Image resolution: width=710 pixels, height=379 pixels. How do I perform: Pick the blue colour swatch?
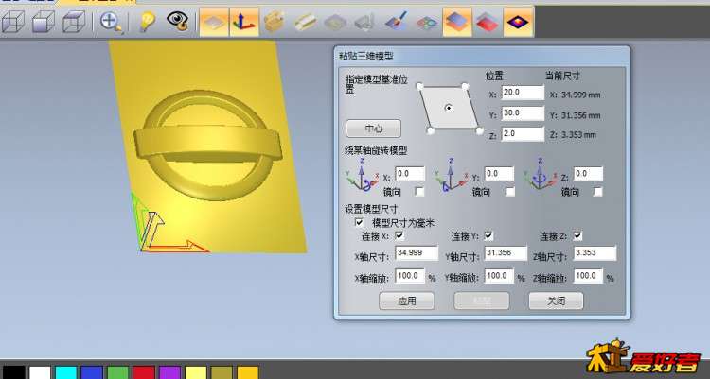92,372
